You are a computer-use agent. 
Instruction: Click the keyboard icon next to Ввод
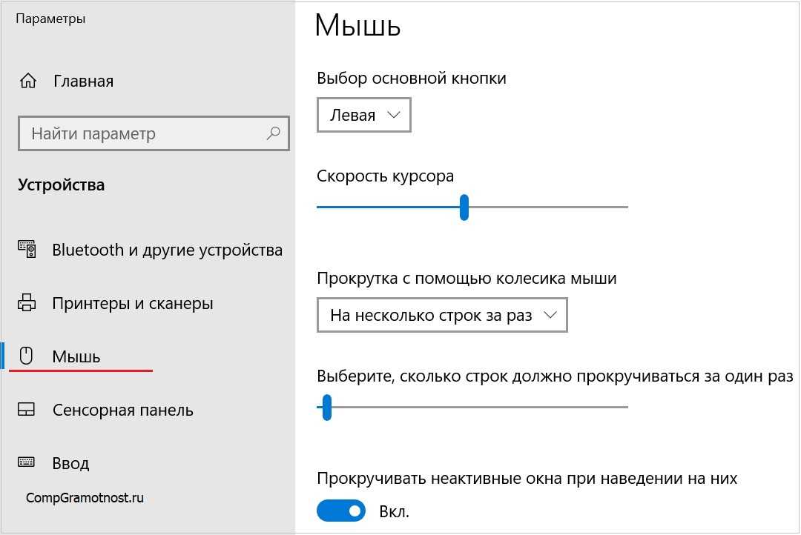[x=27, y=462]
